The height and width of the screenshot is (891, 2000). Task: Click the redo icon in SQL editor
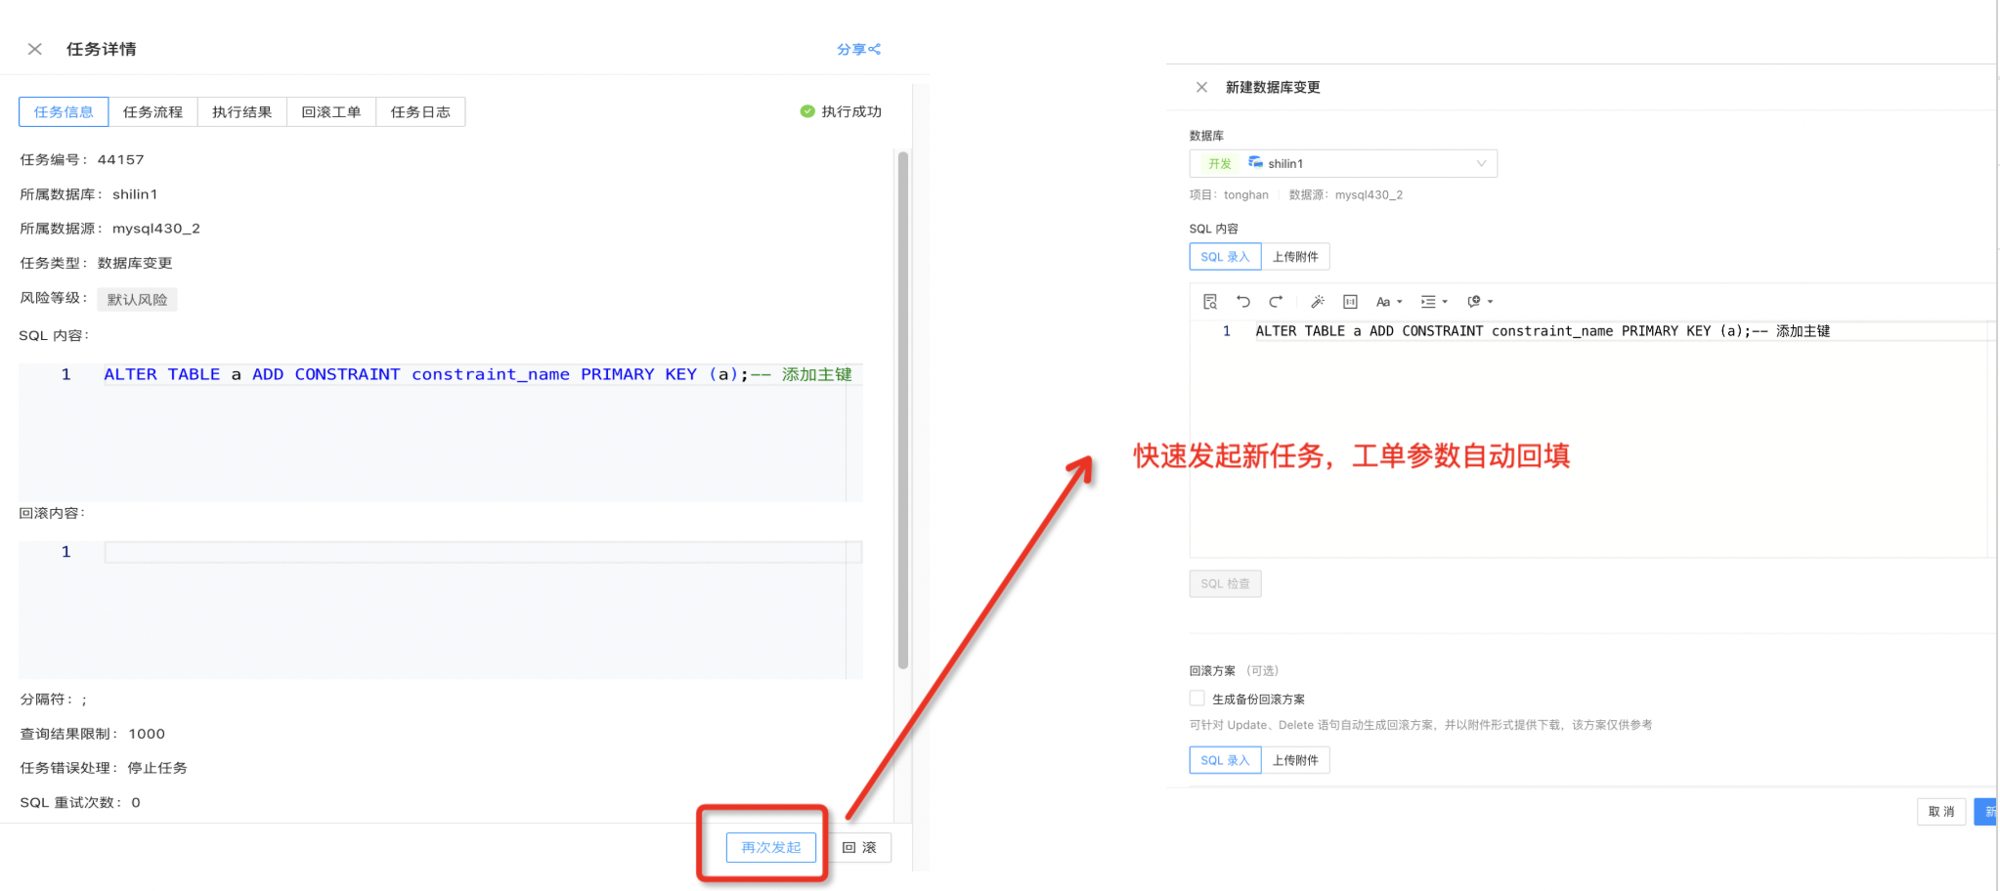click(1275, 302)
